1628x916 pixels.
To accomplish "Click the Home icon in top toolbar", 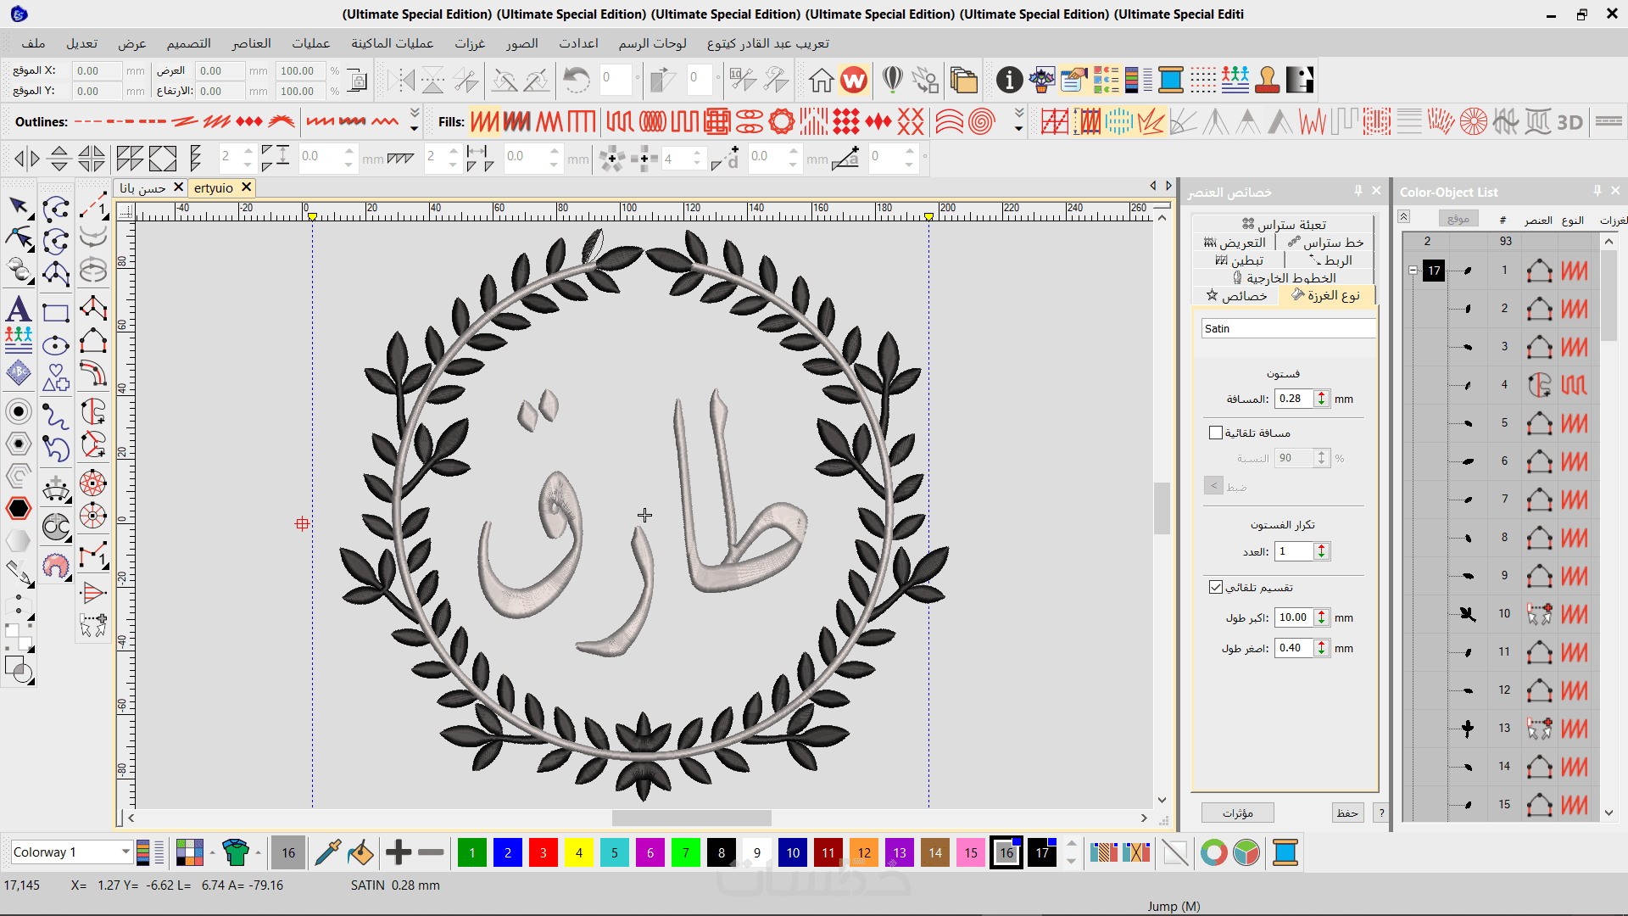I will pyautogui.click(x=820, y=81).
